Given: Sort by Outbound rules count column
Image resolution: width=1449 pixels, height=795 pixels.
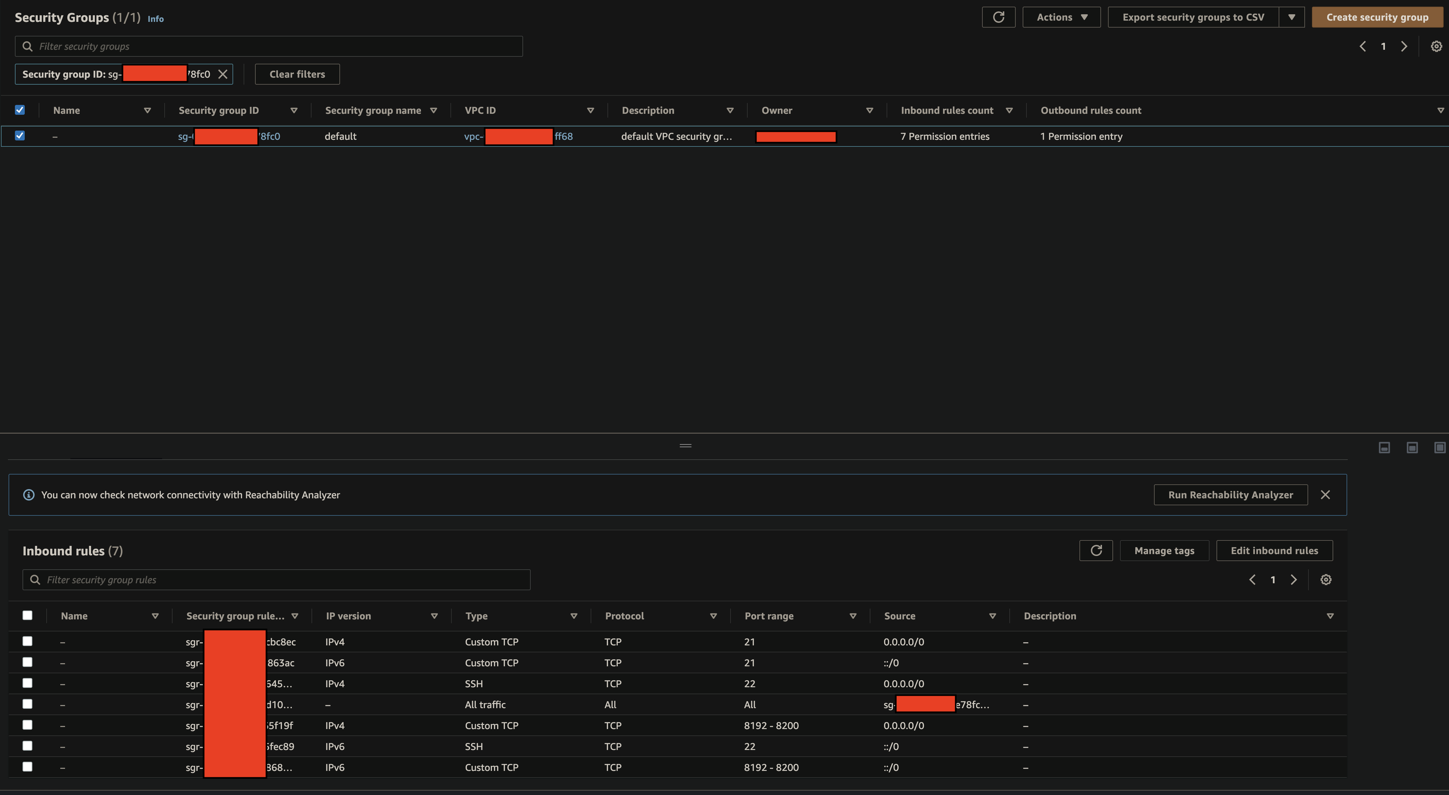Looking at the screenshot, I should tap(1440, 110).
